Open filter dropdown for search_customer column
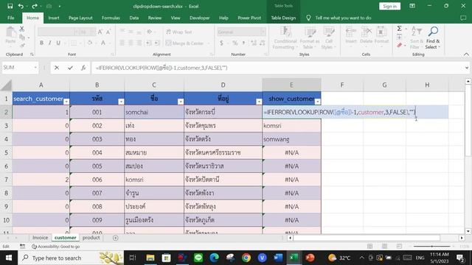This screenshot has height=265, width=472. click(66, 102)
